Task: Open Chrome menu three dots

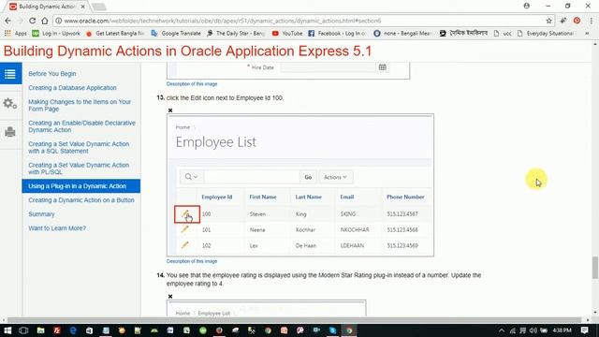Action: (x=591, y=21)
